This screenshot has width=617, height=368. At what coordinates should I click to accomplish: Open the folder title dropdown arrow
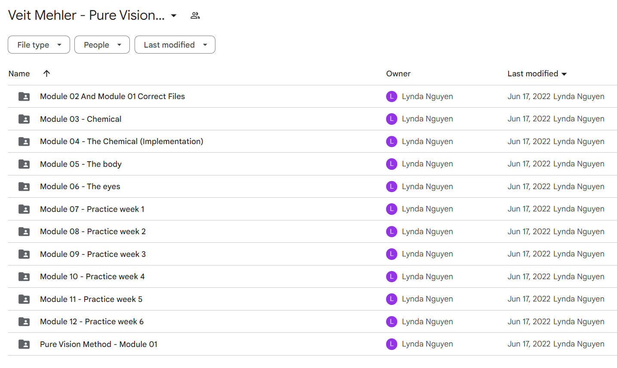coord(174,15)
